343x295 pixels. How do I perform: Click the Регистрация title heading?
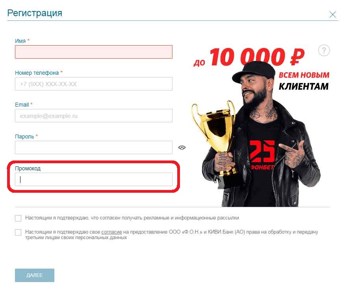(35, 13)
